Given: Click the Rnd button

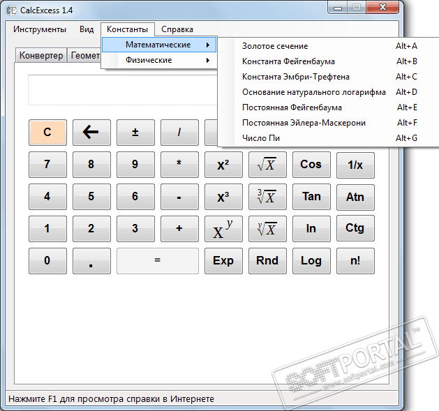Looking at the screenshot, I should (x=267, y=261).
